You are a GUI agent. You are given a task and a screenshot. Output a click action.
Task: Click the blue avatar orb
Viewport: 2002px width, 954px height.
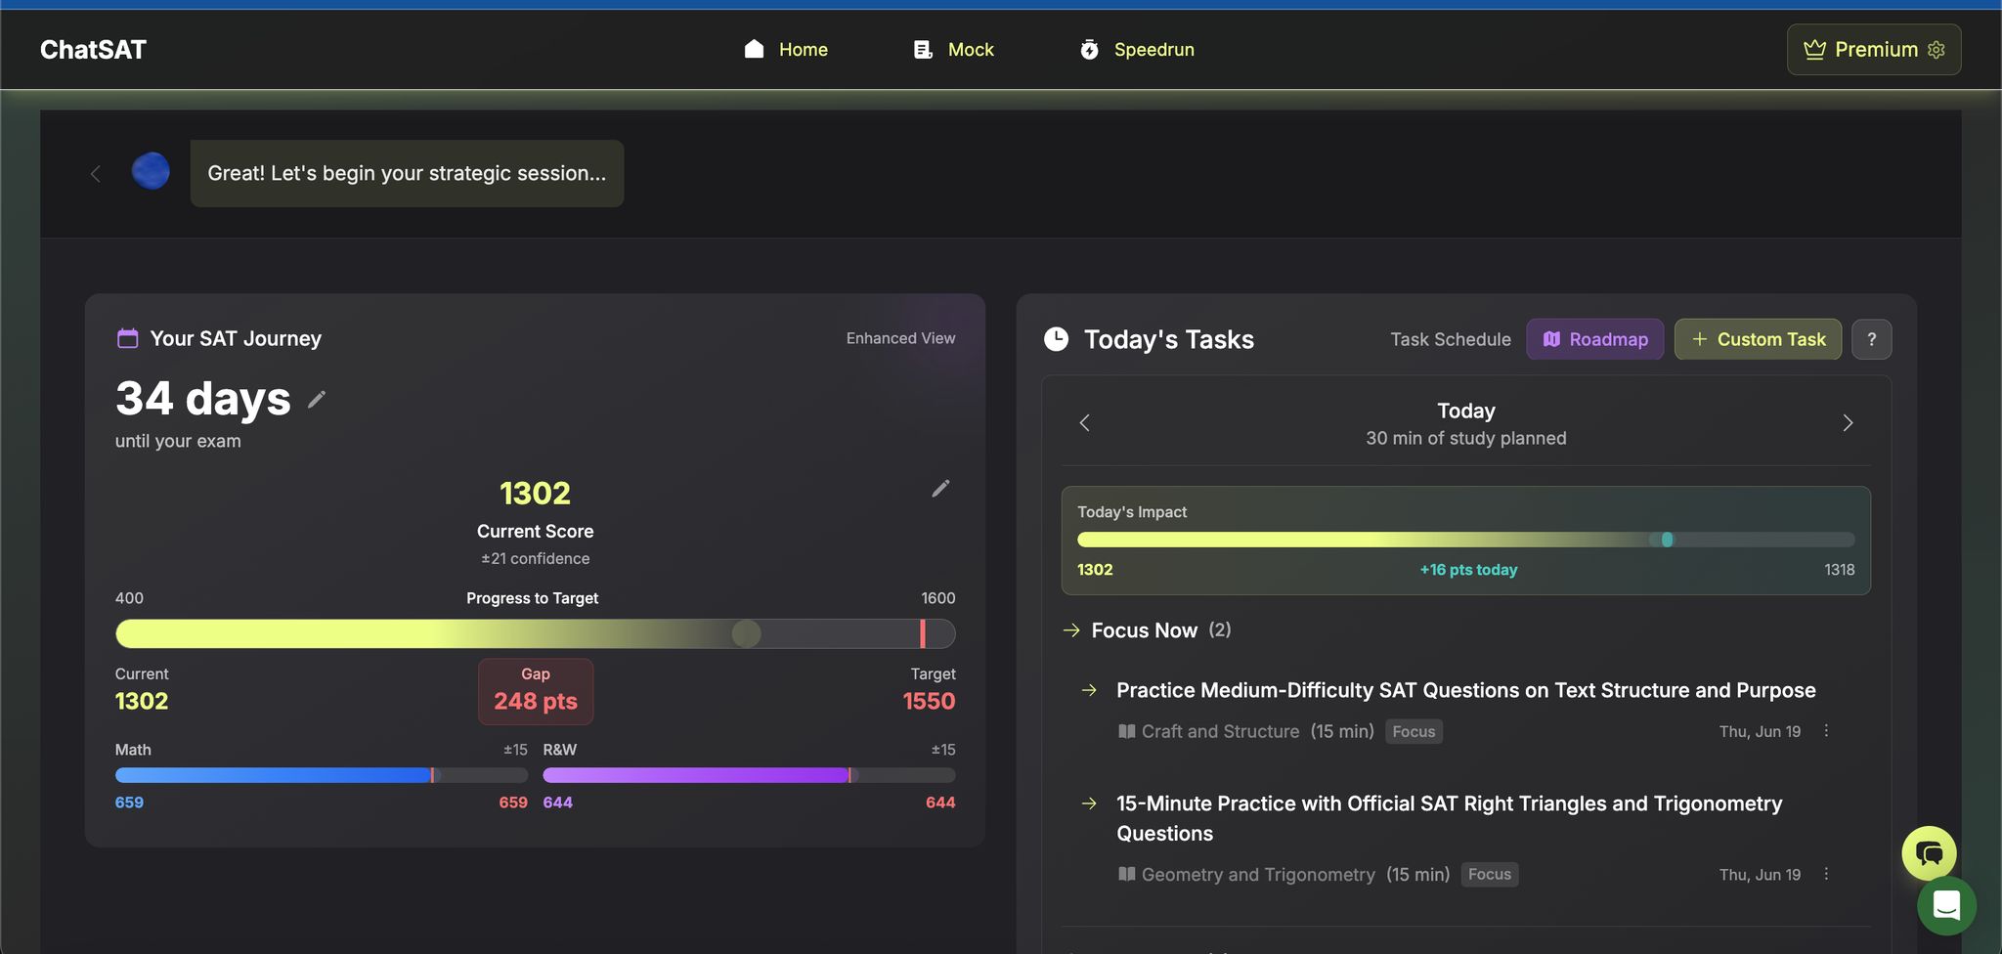[x=151, y=172]
